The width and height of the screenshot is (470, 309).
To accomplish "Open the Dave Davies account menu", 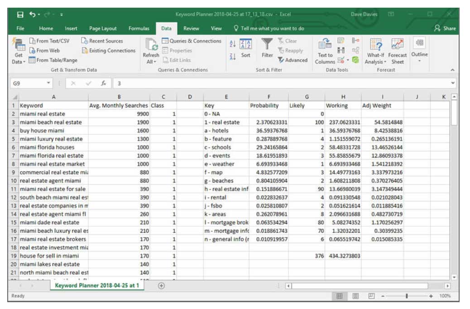I will (x=364, y=14).
